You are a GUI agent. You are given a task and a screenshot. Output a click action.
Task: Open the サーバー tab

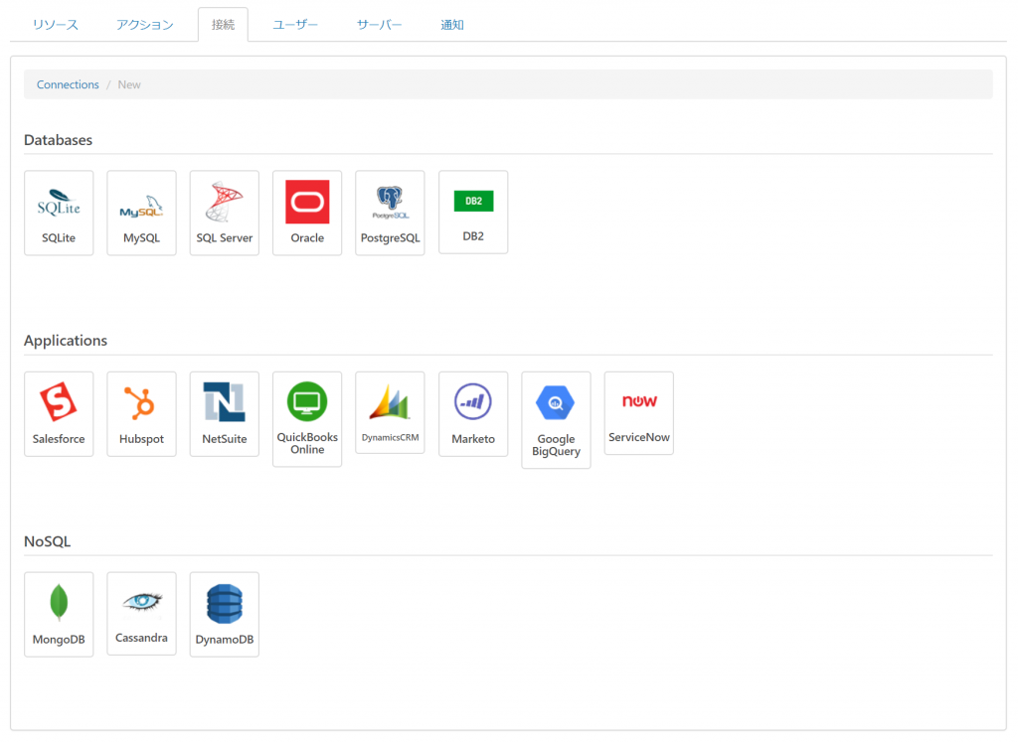379,25
